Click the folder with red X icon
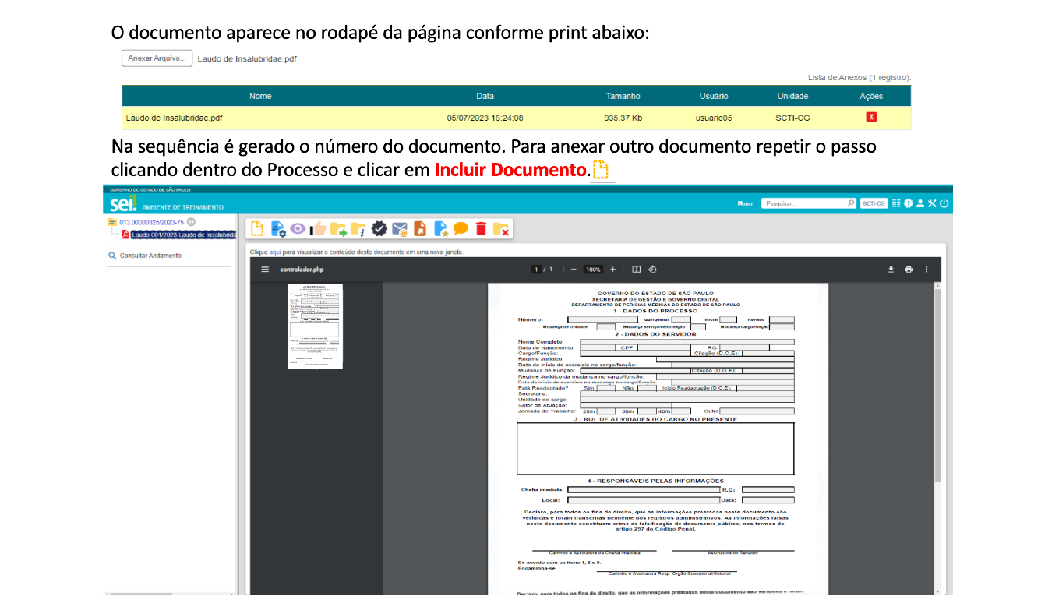This screenshot has height=596, width=1059. click(501, 228)
